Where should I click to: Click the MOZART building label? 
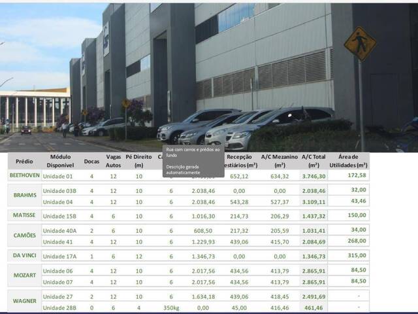tap(24, 276)
